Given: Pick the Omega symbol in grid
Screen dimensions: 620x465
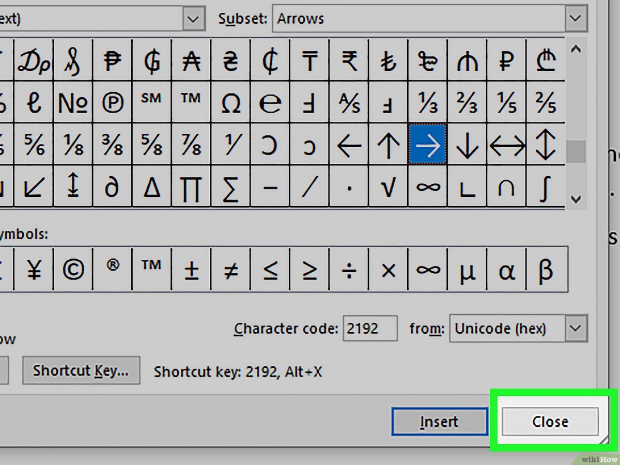Looking at the screenshot, I should (x=230, y=103).
